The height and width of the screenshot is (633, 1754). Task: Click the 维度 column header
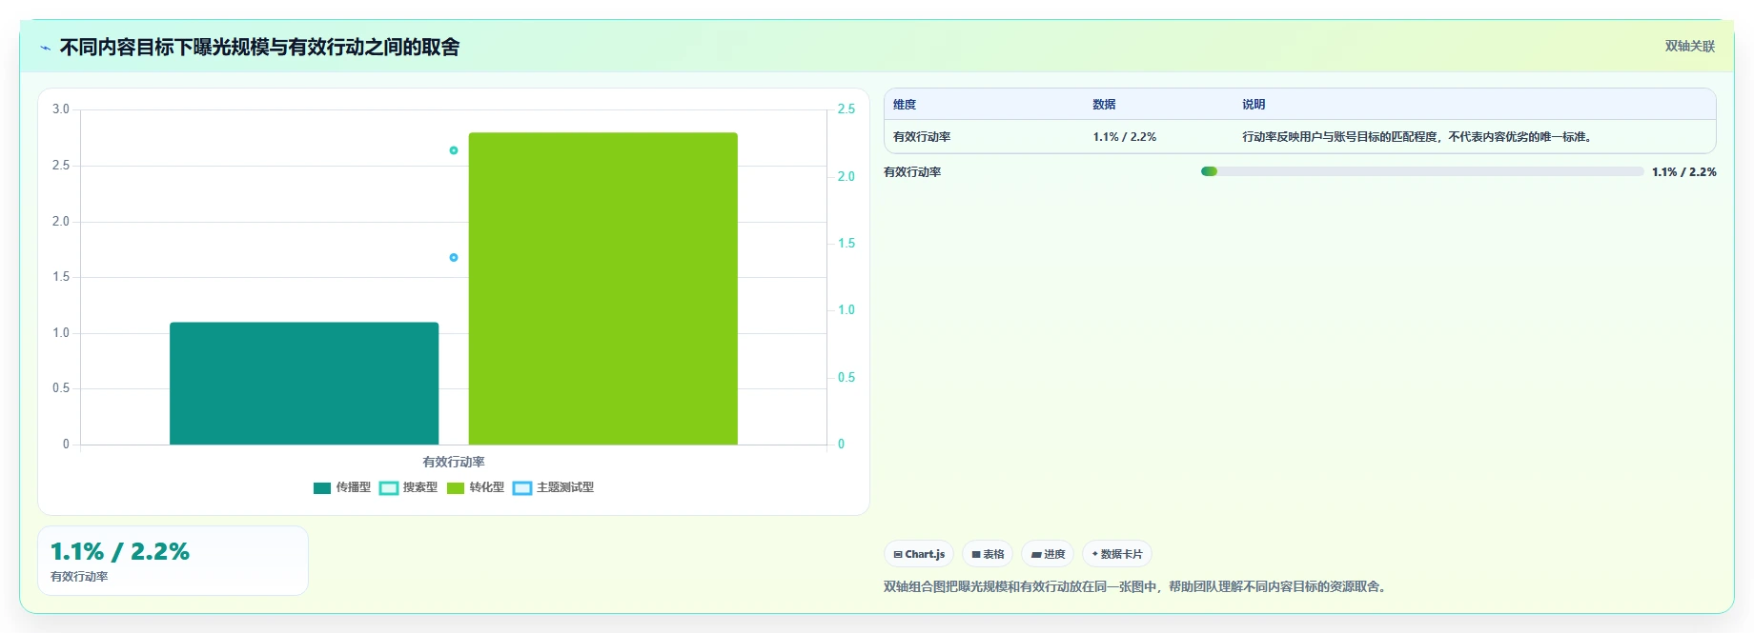point(905,105)
